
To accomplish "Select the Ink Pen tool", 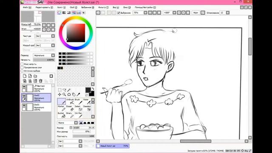I will click(x=78, y=115).
